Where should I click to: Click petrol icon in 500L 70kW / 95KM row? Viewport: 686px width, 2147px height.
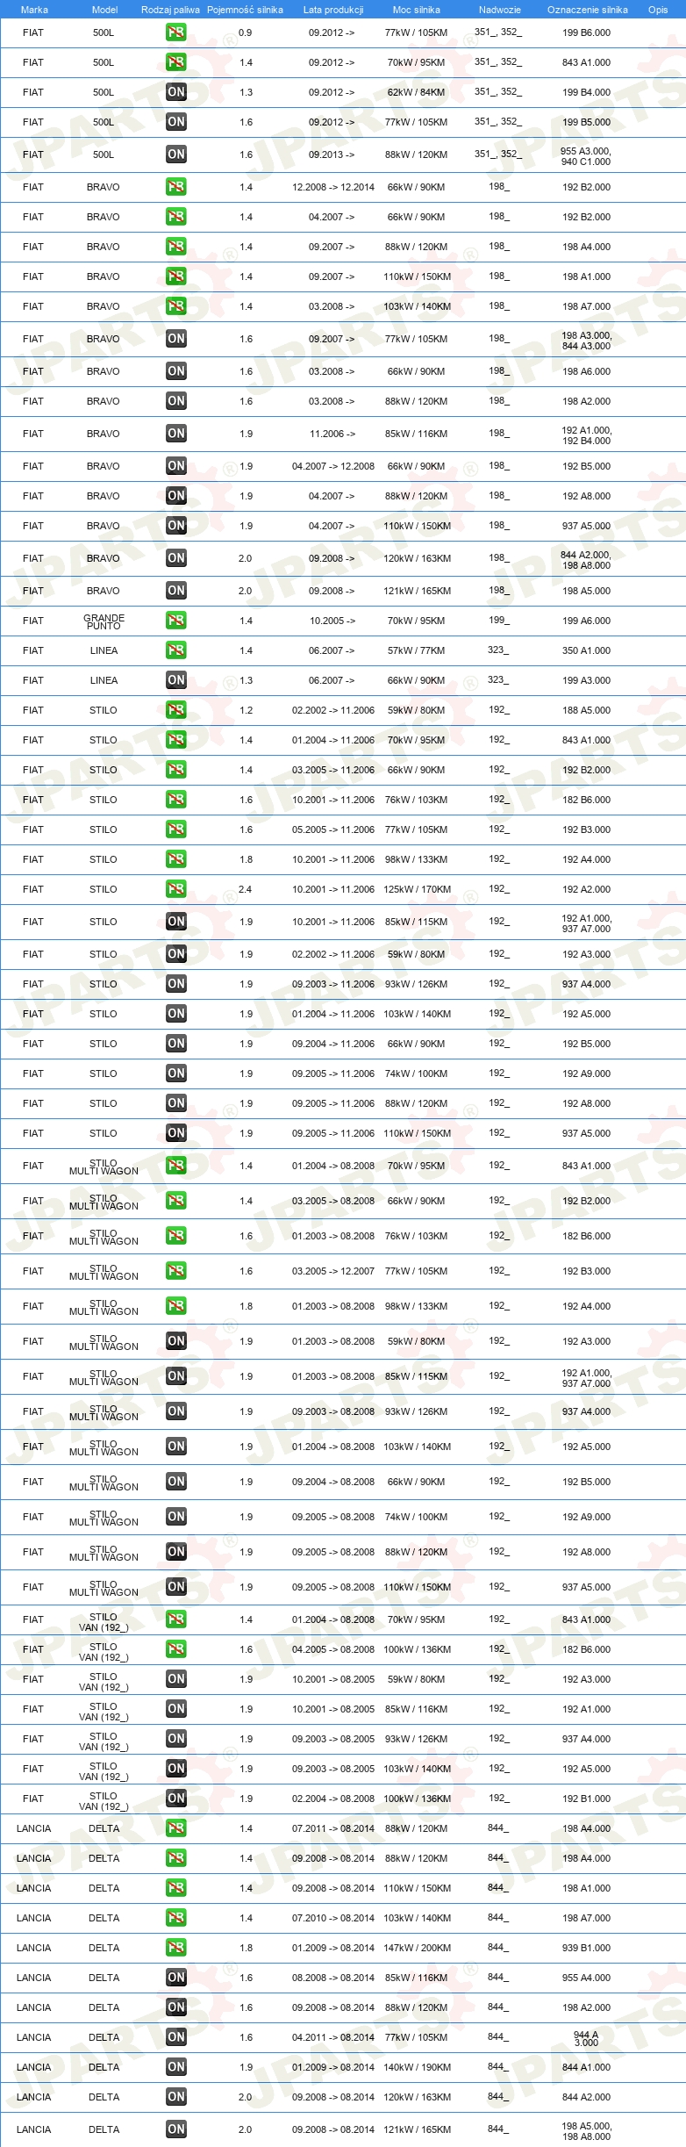176,62
